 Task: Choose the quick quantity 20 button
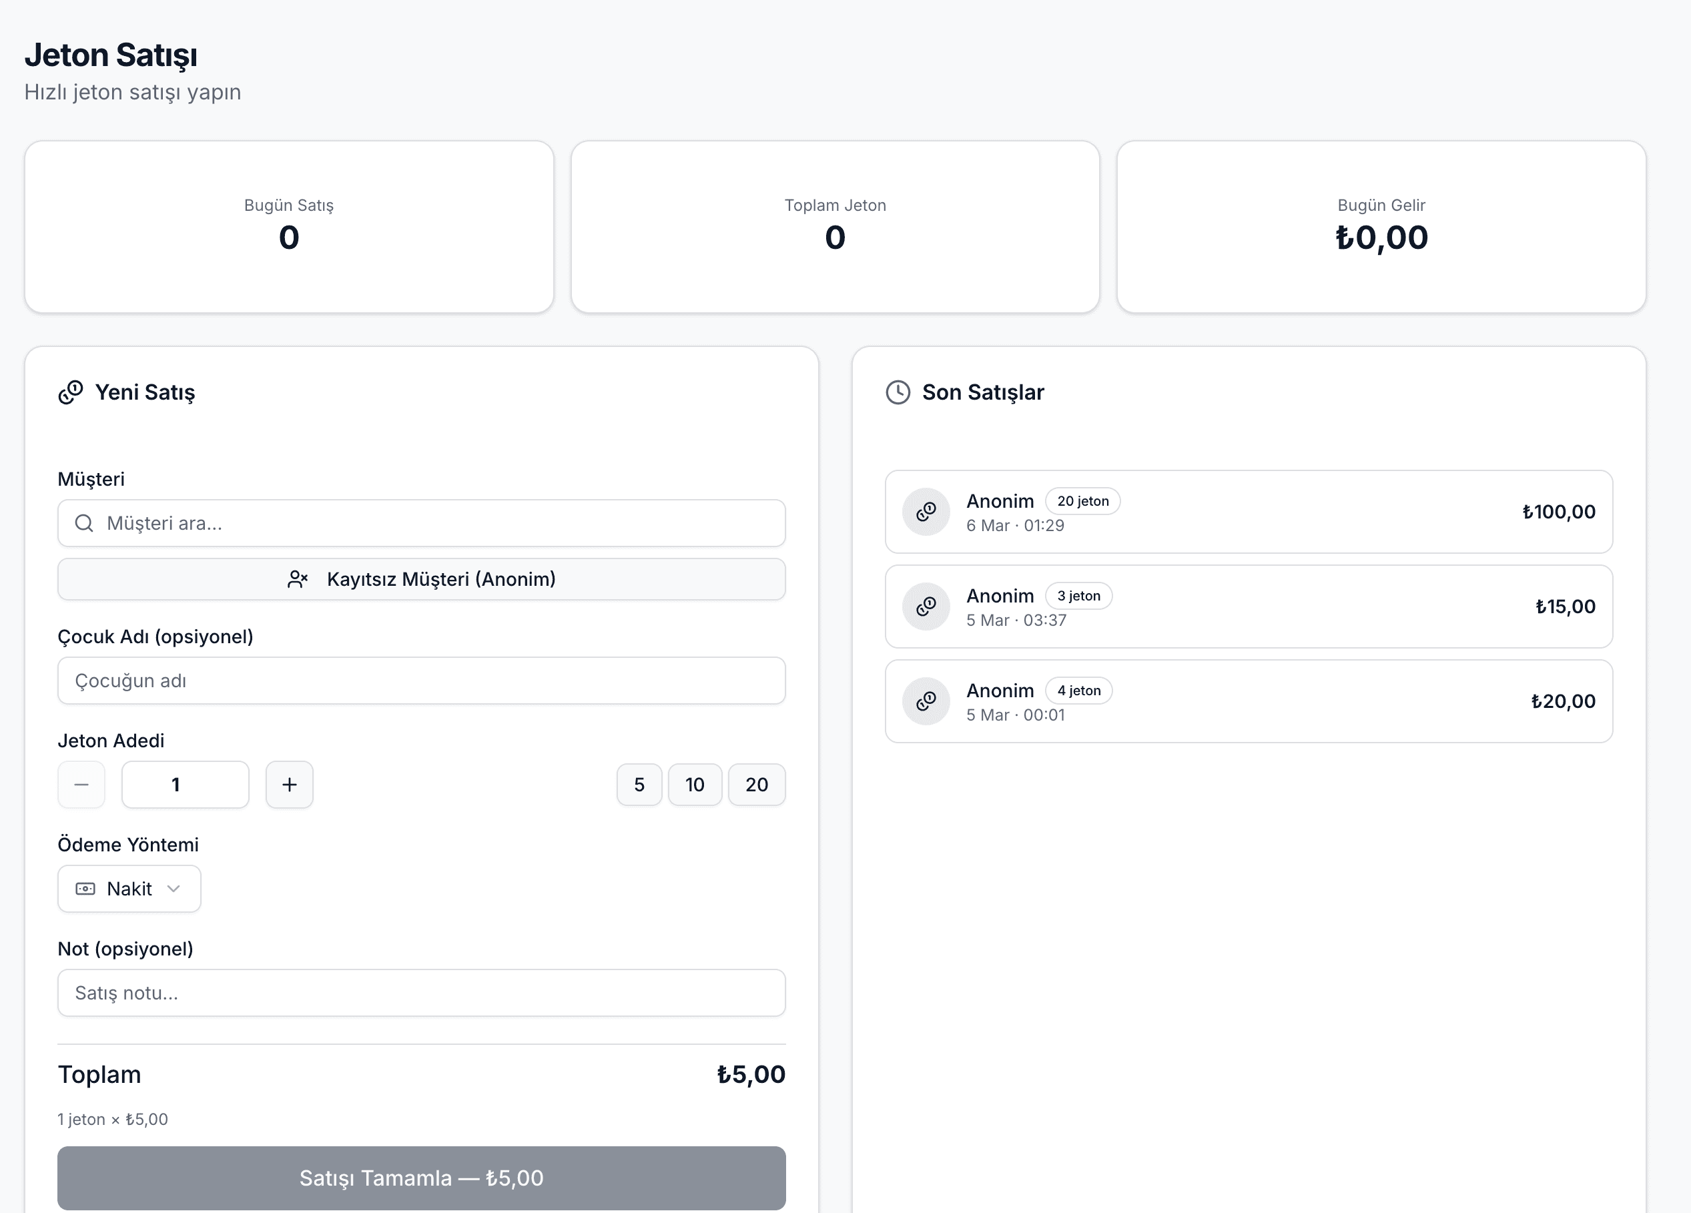point(756,784)
